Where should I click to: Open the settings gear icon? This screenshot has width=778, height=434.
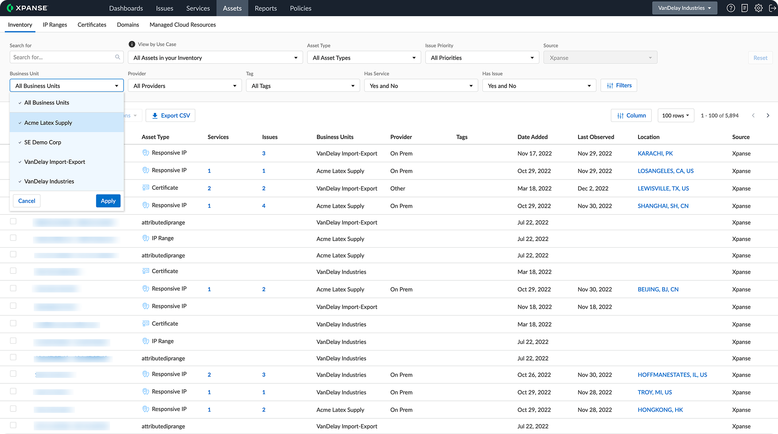coord(759,8)
